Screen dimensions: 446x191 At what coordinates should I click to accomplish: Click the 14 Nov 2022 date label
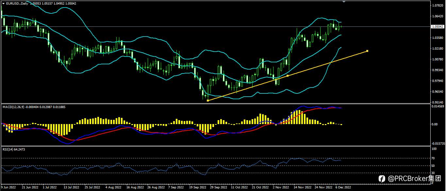click(x=302, y=188)
